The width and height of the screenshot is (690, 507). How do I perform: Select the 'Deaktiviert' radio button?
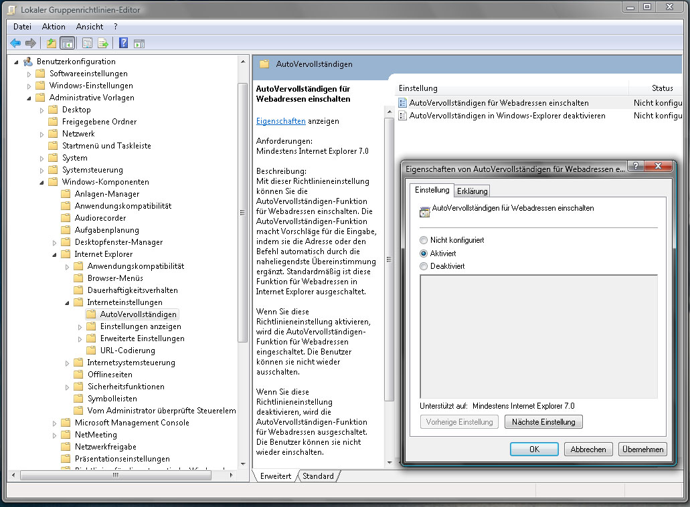(x=424, y=266)
